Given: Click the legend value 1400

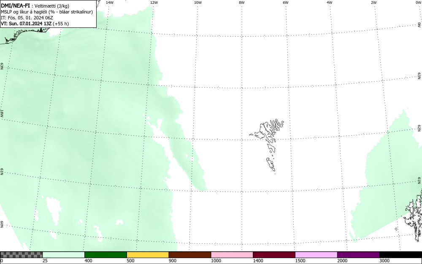Looking at the screenshot, I should tap(258, 261).
